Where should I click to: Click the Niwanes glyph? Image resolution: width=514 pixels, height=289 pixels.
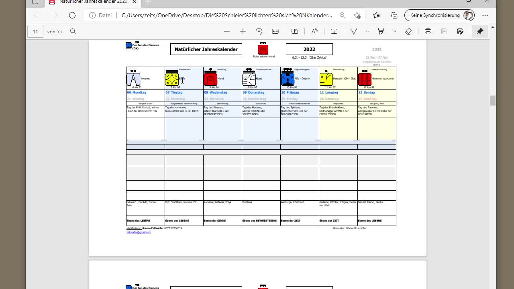[x=133, y=79]
